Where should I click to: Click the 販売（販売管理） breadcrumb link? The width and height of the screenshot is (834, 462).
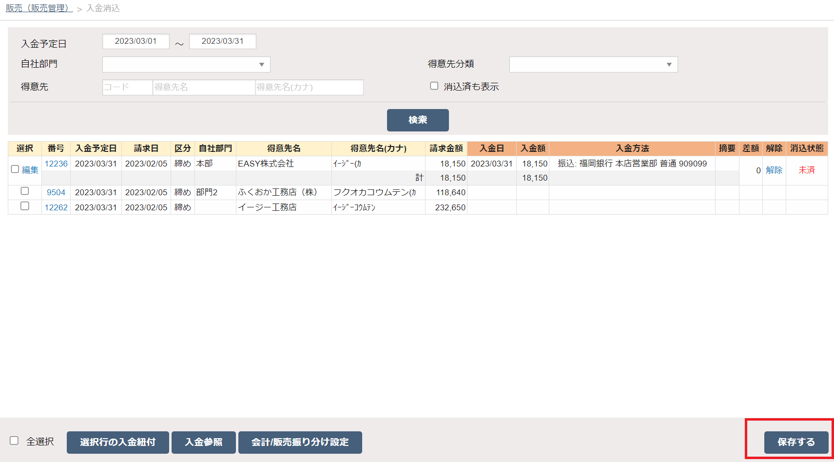coord(39,8)
